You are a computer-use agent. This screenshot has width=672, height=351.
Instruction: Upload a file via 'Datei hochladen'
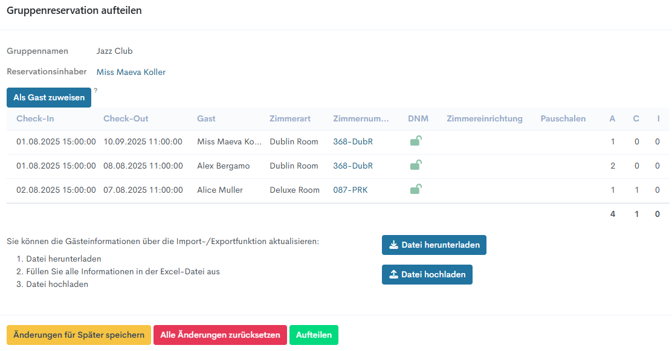pyautogui.click(x=427, y=274)
